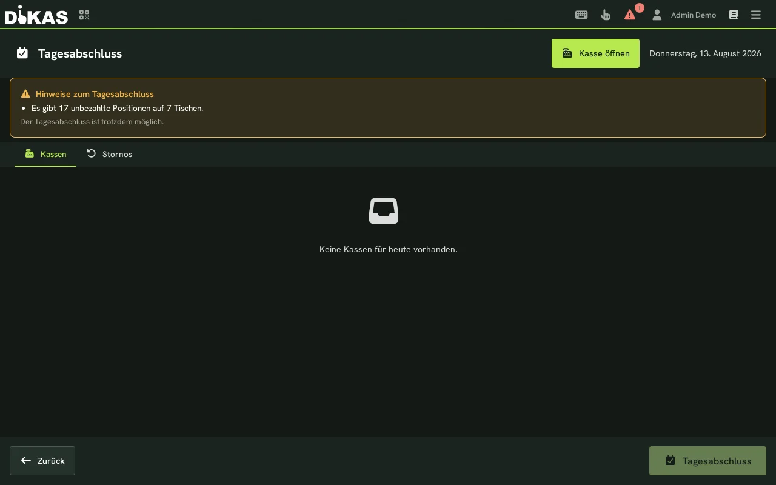This screenshot has width=776, height=485.
Task: Click the Tagesabschluss calendar-check header icon
Action: tap(22, 53)
